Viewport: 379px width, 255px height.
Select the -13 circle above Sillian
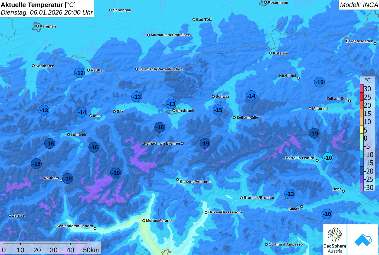pyautogui.click(x=290, y=194)
